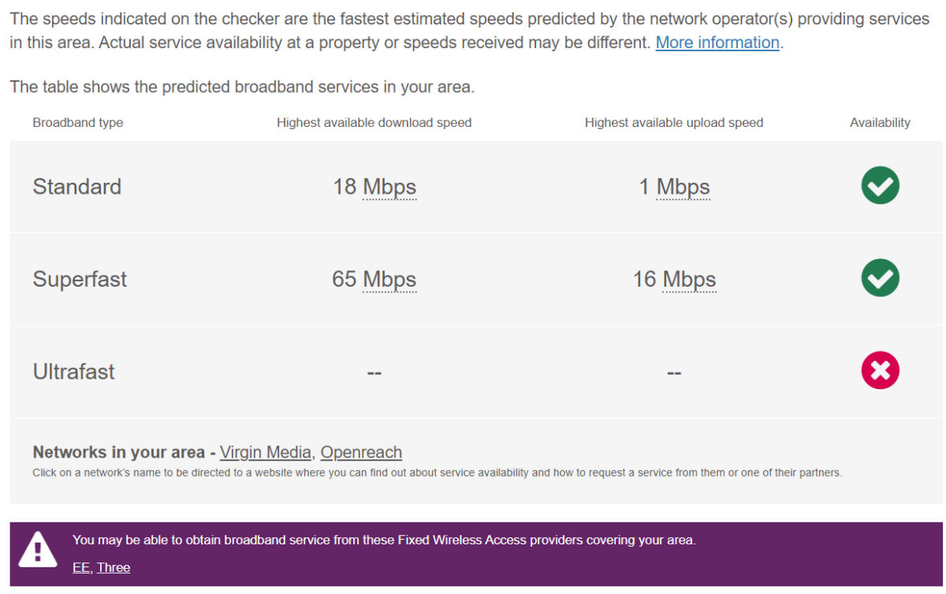
Task: Click the Highest available download speed header
Action: click(x=374, y=123)
